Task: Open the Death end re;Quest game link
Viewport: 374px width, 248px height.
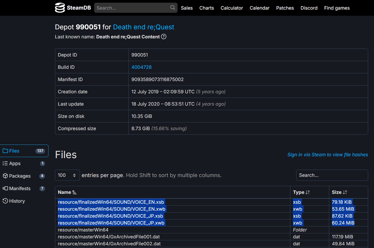Action: 143,27
